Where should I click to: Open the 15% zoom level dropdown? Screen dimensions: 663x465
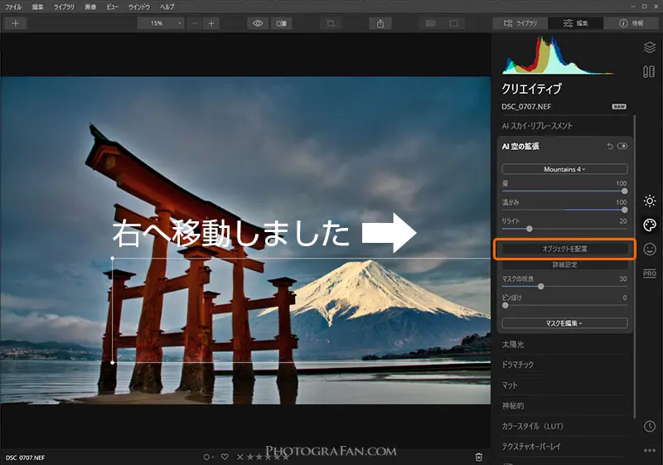point(161,23)
